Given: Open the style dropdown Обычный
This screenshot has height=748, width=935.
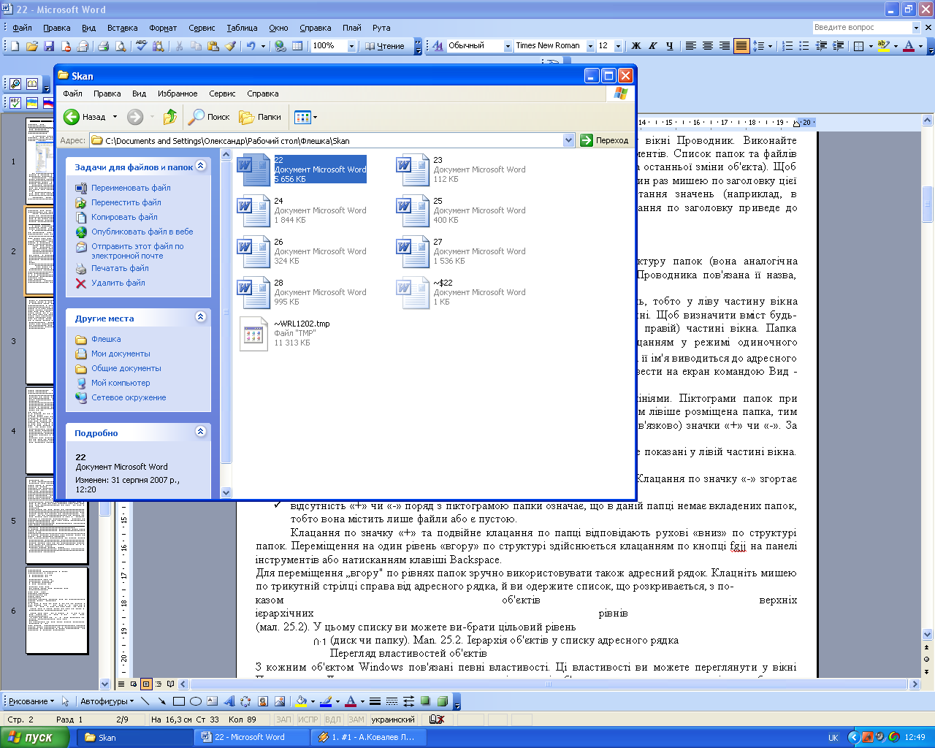Looking at the screenshot, I should (508, 46).
